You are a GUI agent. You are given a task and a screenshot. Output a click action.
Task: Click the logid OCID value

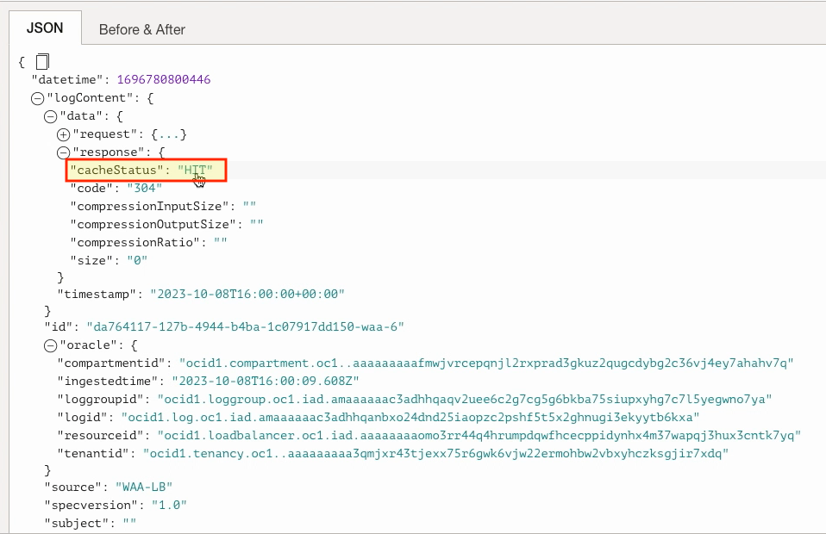410,418
